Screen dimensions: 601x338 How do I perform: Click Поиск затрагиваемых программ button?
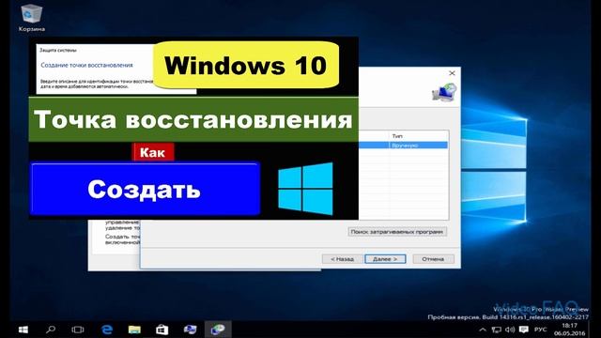(397, 232)
